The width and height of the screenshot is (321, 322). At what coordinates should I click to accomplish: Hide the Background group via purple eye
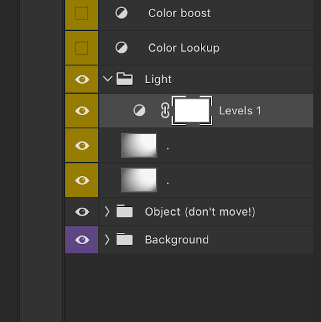pyautogui.click(x=82, y=240)
